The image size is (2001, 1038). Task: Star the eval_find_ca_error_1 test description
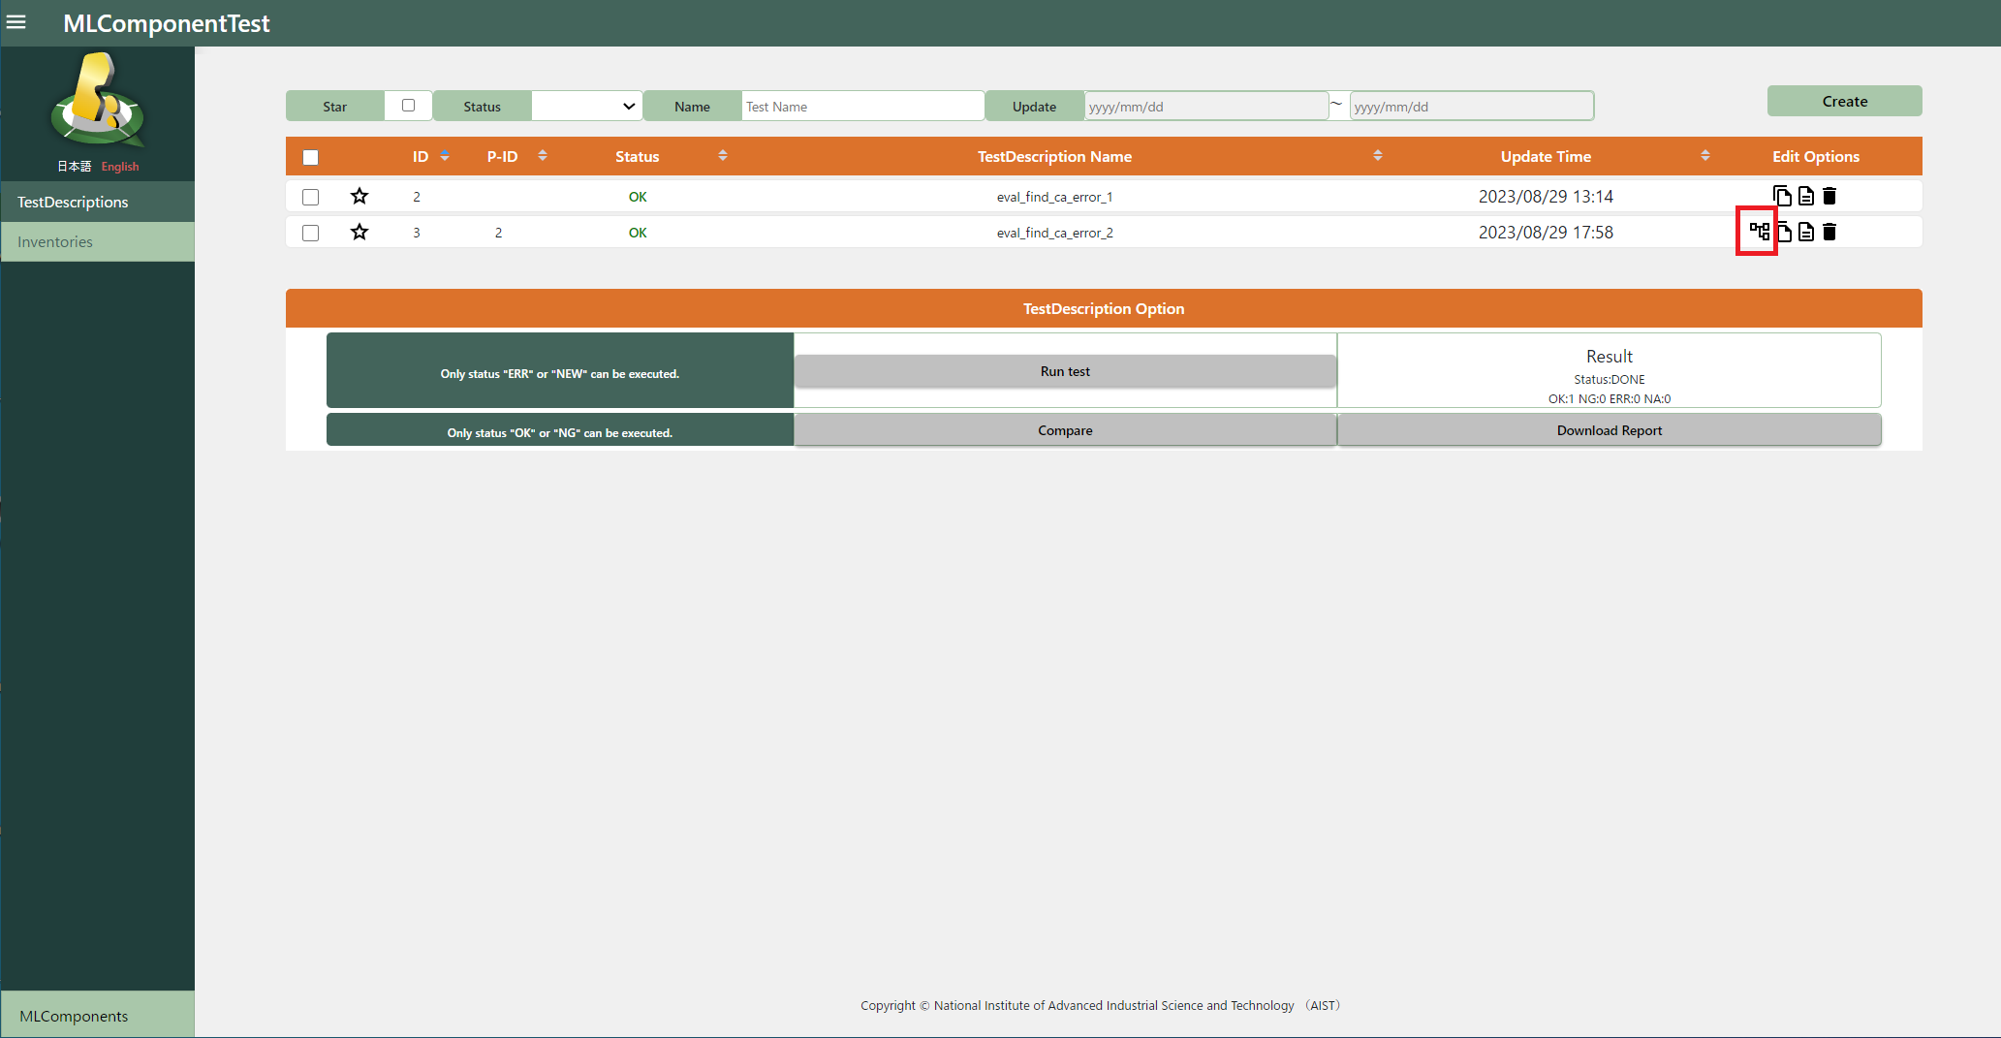[360, 197]
